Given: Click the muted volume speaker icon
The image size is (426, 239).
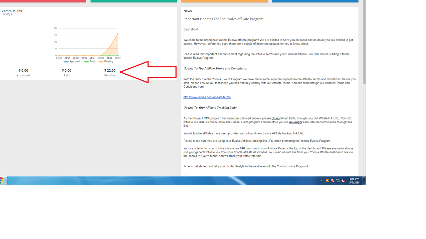Looking at the screenshot, I should click(x=343, y=181).
